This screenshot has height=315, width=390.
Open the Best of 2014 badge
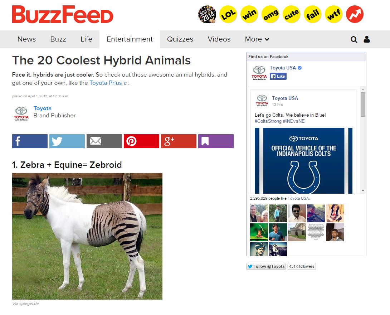[207, 14]
